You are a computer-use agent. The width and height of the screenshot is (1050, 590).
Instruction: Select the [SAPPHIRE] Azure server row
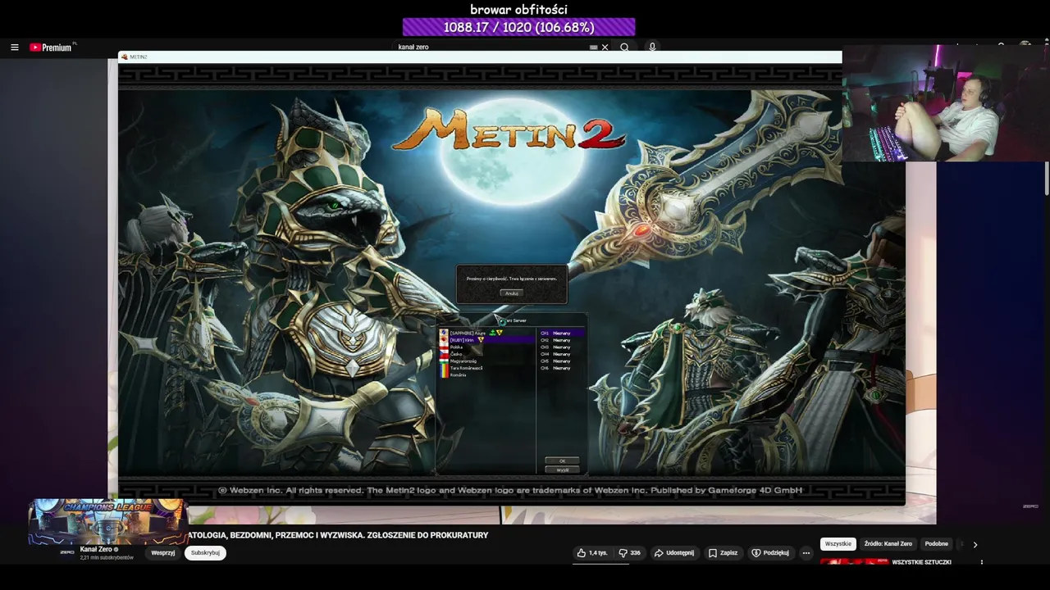[486, 333]
